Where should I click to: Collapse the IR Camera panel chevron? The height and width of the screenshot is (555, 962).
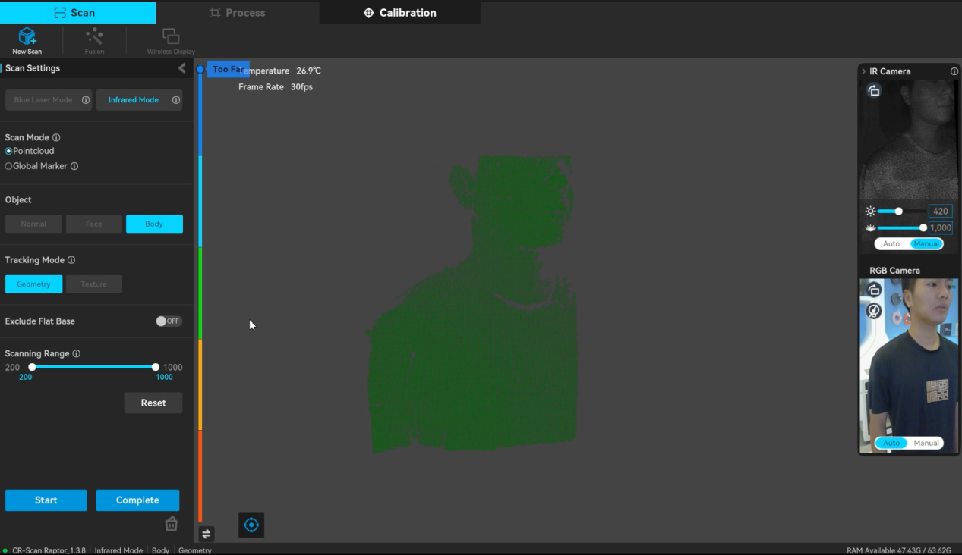click(863, 71)
